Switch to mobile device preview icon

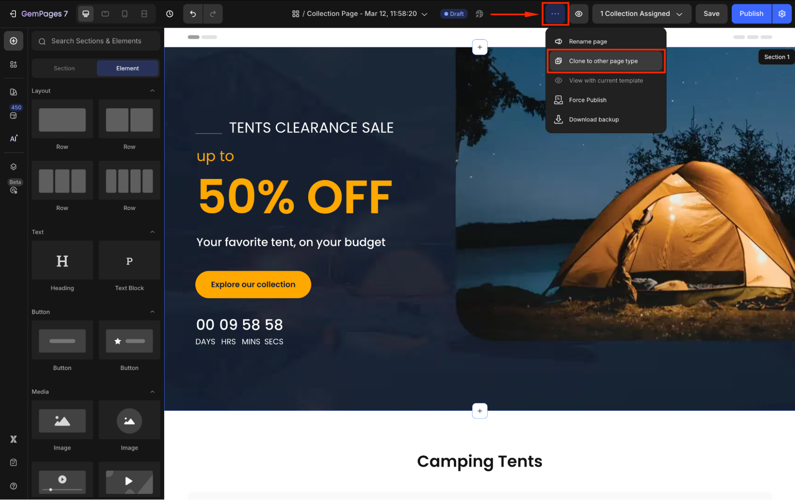124,14
